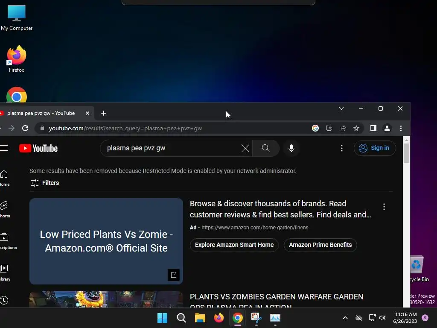This screenshot has height=328, width=437.
Task: Visit the amazon.com/home-garden/linens ad URL
Action: (255, 228)
